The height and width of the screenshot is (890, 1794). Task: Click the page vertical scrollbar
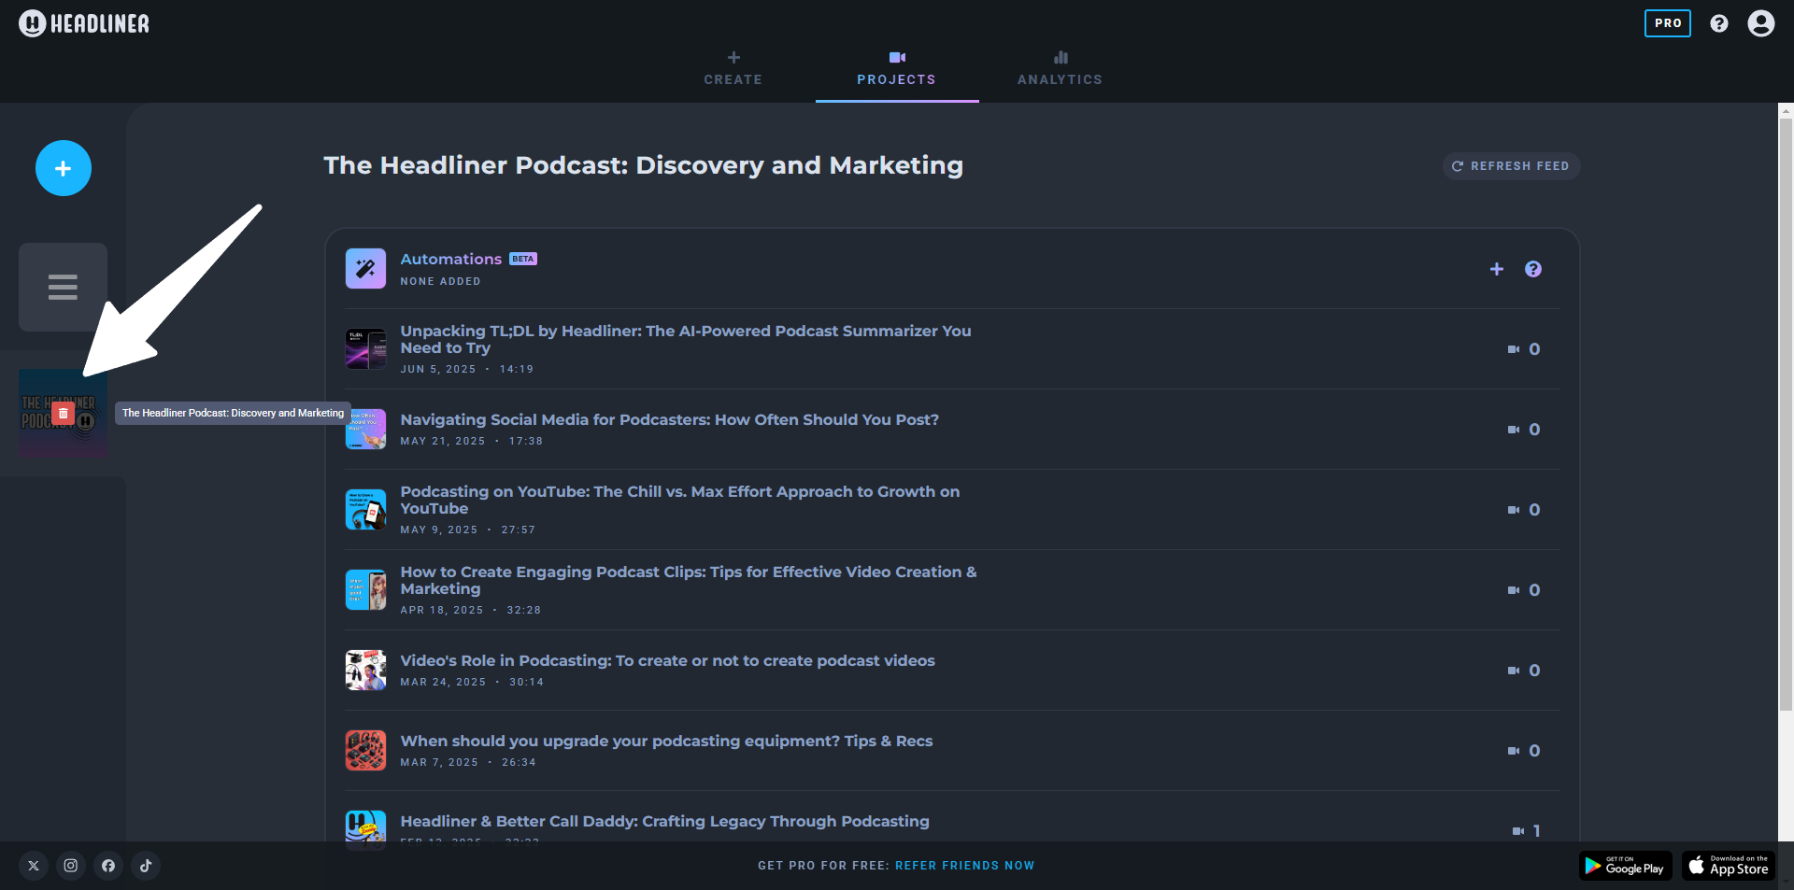click(1786, 416)
